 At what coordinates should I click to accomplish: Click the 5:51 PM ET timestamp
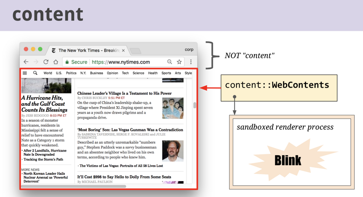tap(116, 98)
